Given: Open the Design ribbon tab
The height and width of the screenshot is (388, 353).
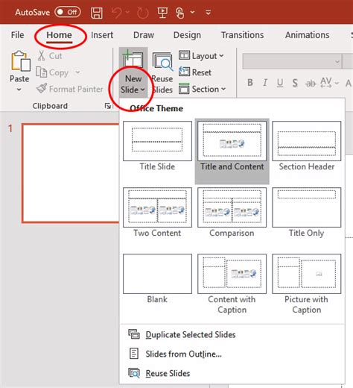Looking at the screenshot, I should tap(187, 35).
